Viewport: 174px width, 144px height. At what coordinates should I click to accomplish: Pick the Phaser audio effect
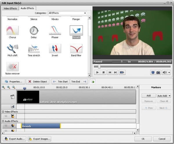point(55,31)
